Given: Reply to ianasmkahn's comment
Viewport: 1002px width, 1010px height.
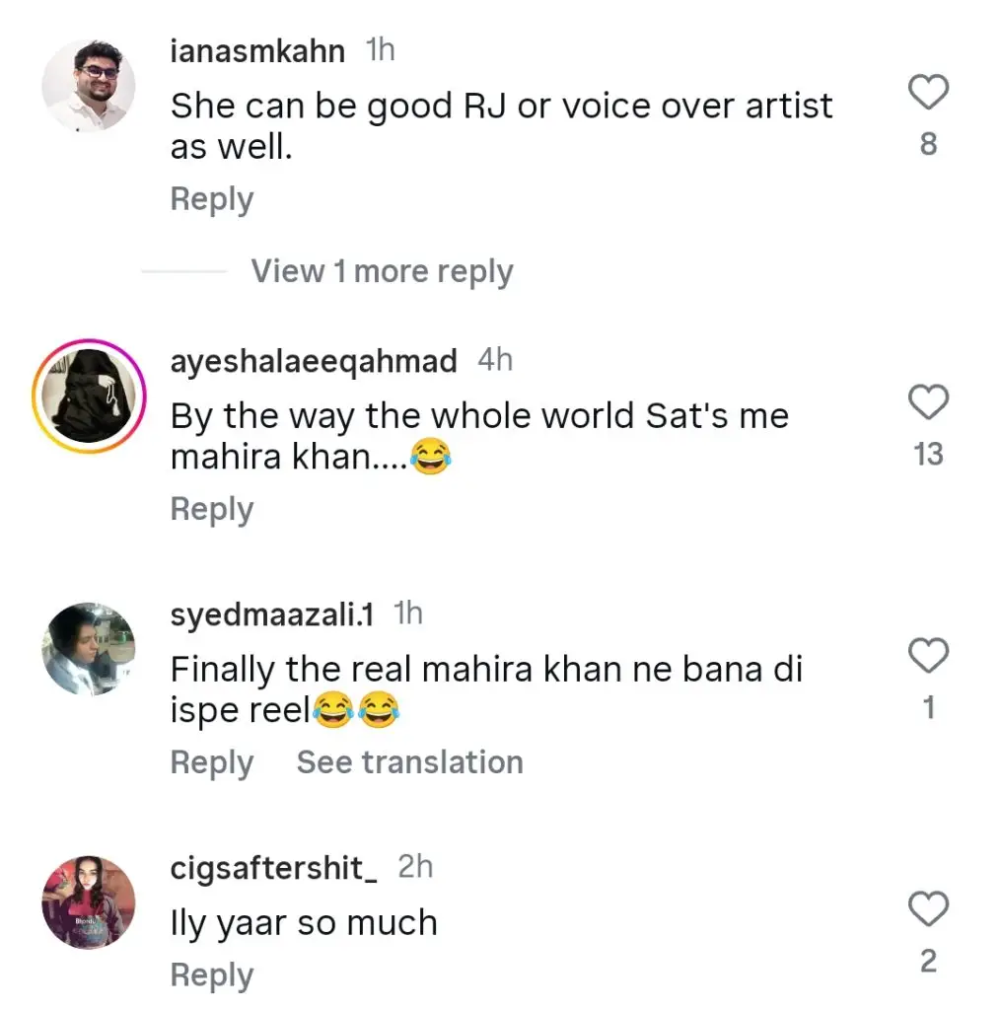Looking at the screenshot, I should (x=212, y=199).
